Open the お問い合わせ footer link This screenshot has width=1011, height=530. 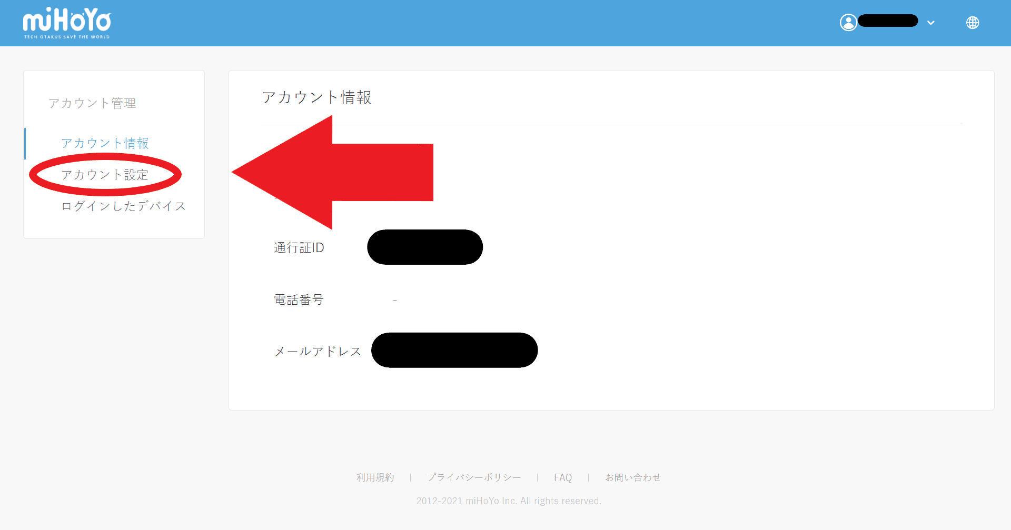(x=633, y=477)
